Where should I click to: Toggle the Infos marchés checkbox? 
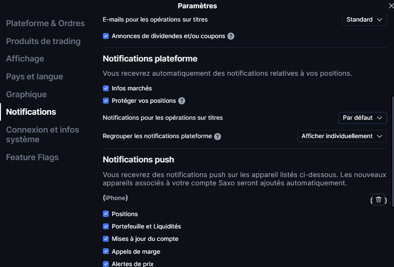(106, 88)
